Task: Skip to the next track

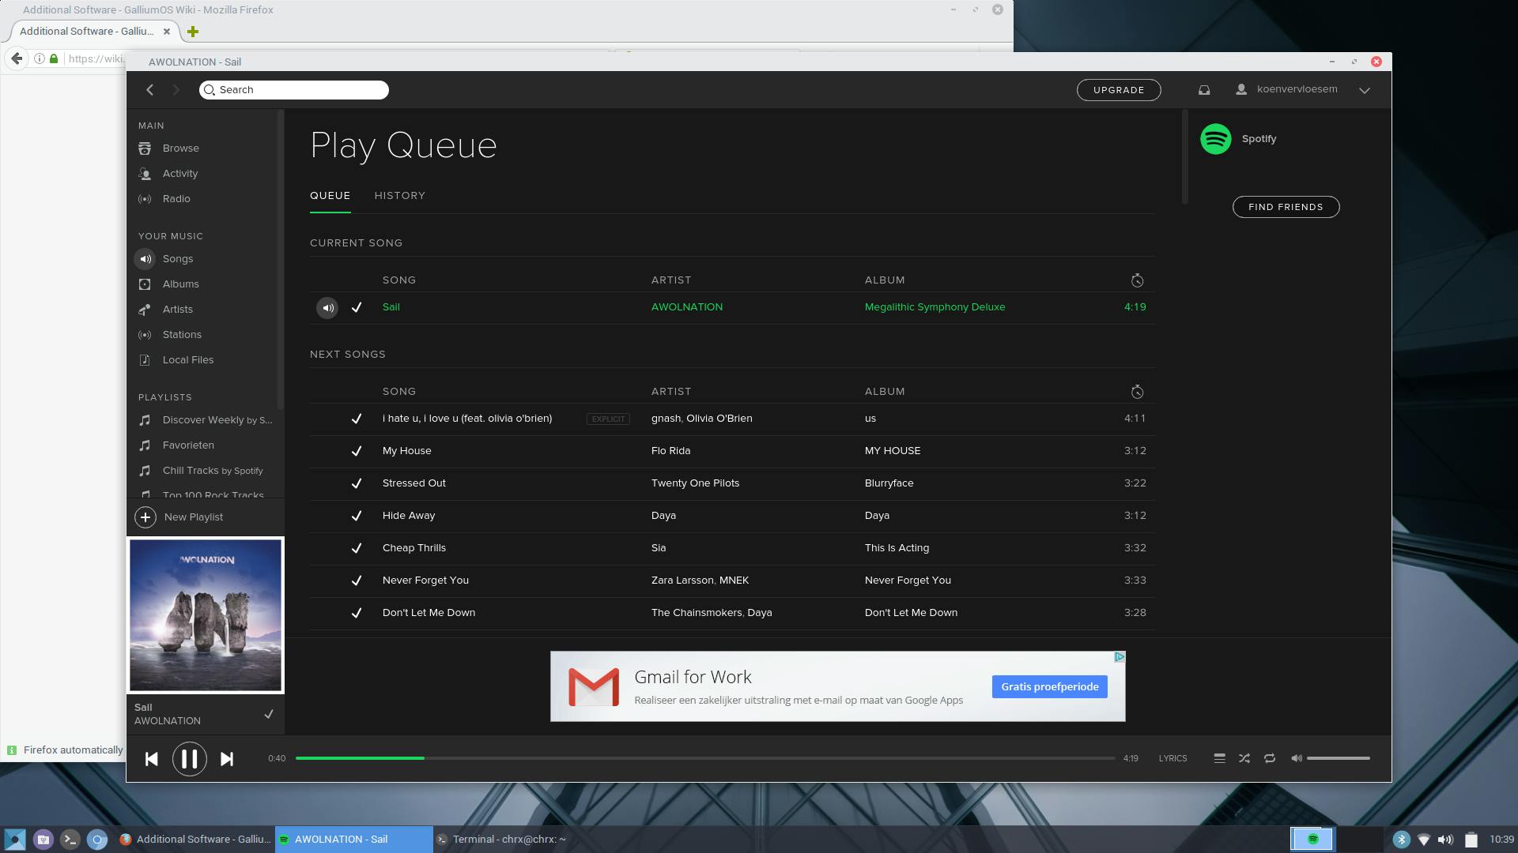Action: pyautogui.click(x=227, y=759)
